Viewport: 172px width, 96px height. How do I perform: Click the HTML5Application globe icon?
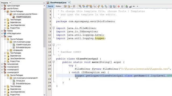(x=5, y=34)
